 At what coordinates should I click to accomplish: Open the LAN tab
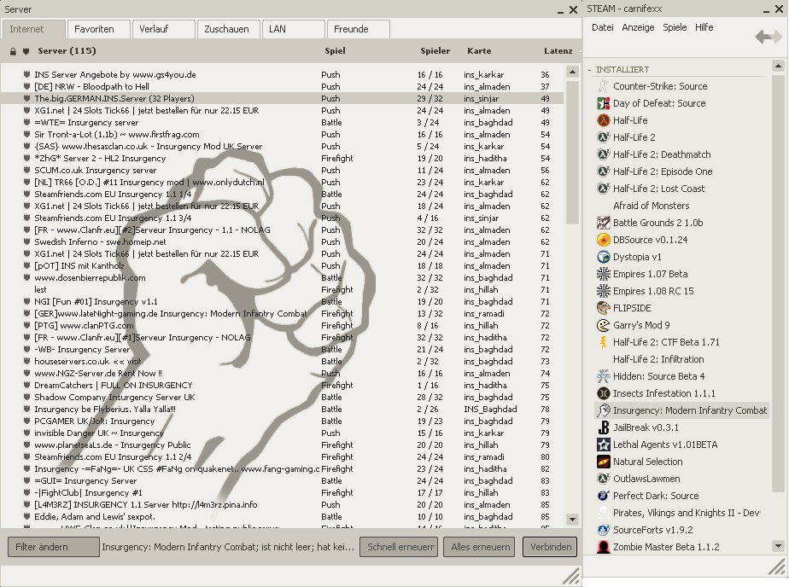pos(294,29)
